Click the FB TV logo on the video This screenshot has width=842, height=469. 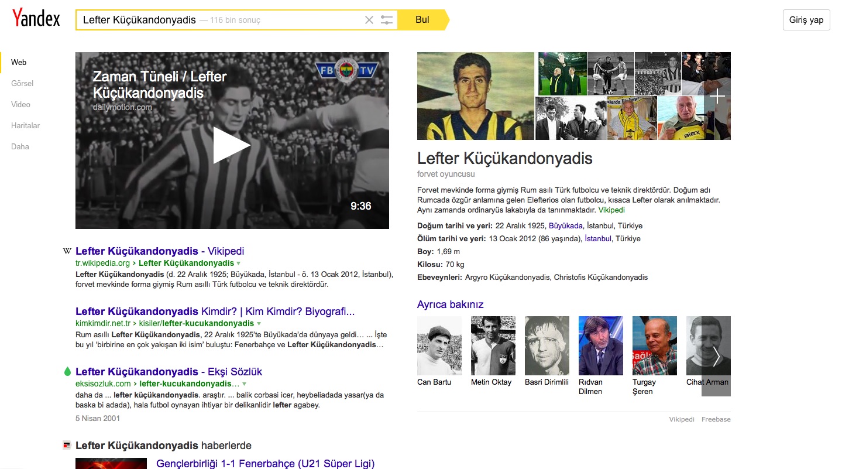tap(348, 71)
